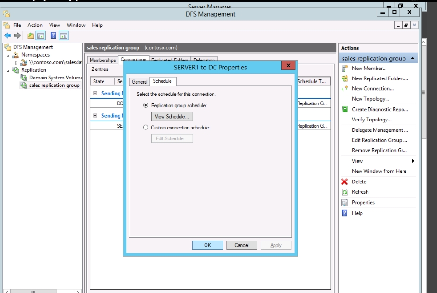This screenshot has height=293, width=437.
Task: Switch to the General tab
Action: click(x=139, y=82)
